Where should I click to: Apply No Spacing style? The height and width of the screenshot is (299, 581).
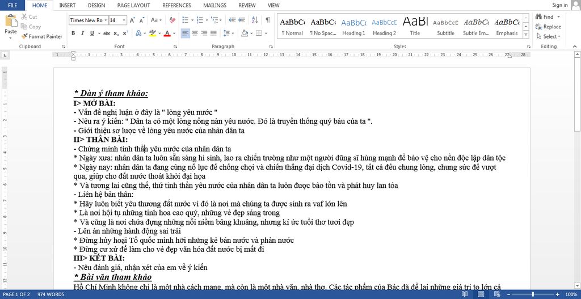323,26
